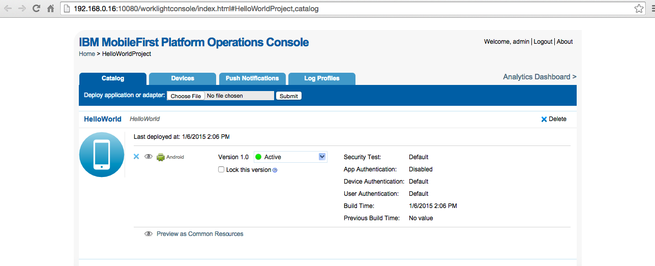Click the HelloWorldProject breadcrumb text
Screen dimensions: 655x266
[x=127, y=54]
